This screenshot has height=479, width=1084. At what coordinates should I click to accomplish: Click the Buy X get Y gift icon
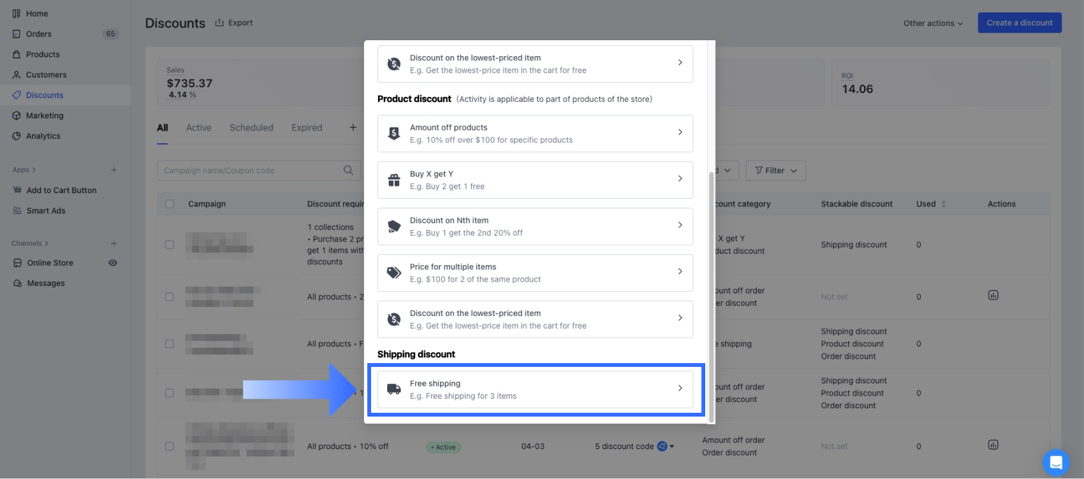(394, 180)
